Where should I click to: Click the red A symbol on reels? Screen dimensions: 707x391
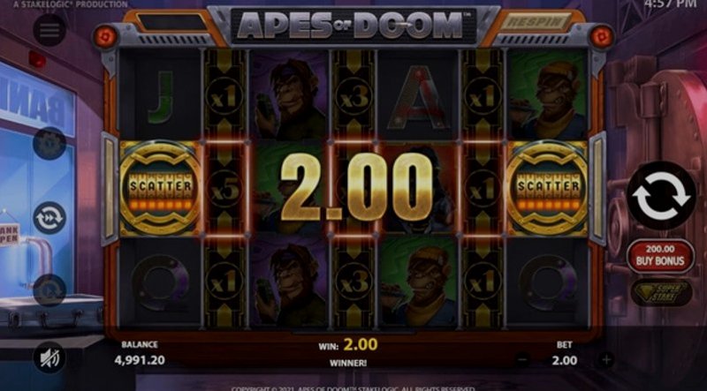[x=417, y=97]
